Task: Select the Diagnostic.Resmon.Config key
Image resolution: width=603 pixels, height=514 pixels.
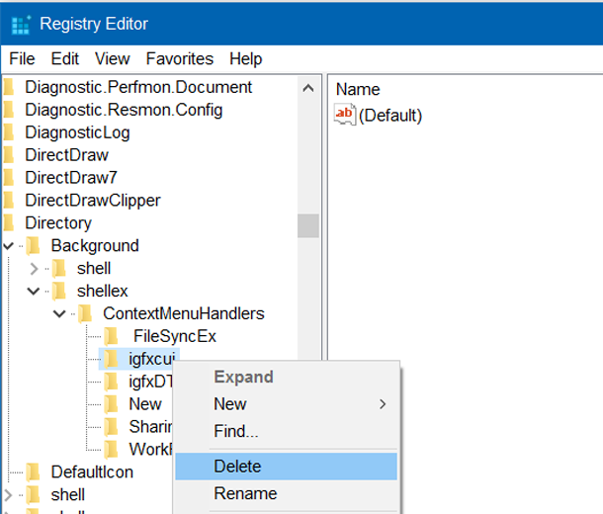Action: pos(124,110)
